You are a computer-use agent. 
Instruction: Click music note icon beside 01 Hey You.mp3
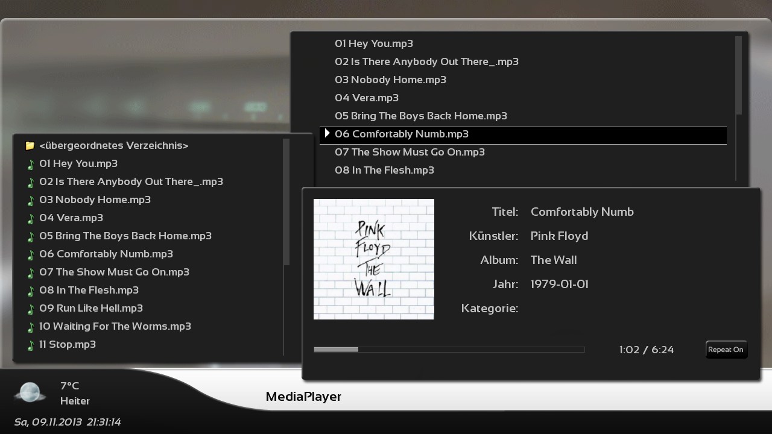click(x=30, y=164)
